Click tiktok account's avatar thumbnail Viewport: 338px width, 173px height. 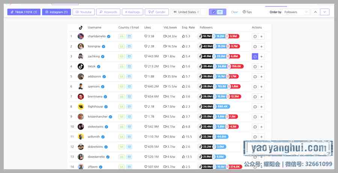click(x=81, y=66)
